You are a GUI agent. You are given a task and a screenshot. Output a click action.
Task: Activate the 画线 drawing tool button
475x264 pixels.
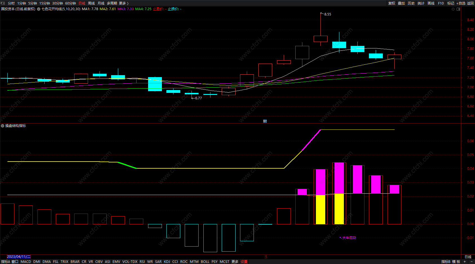pyautogui.click(x=431, y=3)
